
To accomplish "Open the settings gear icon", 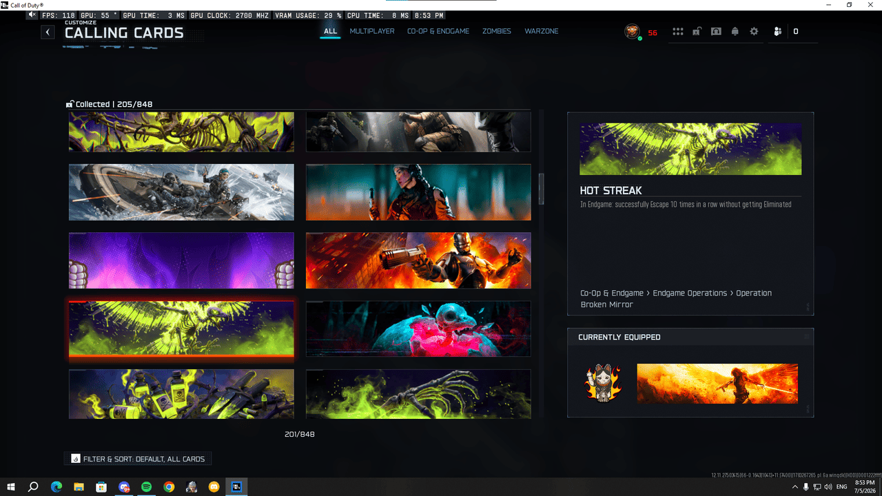I will (754, 32).
